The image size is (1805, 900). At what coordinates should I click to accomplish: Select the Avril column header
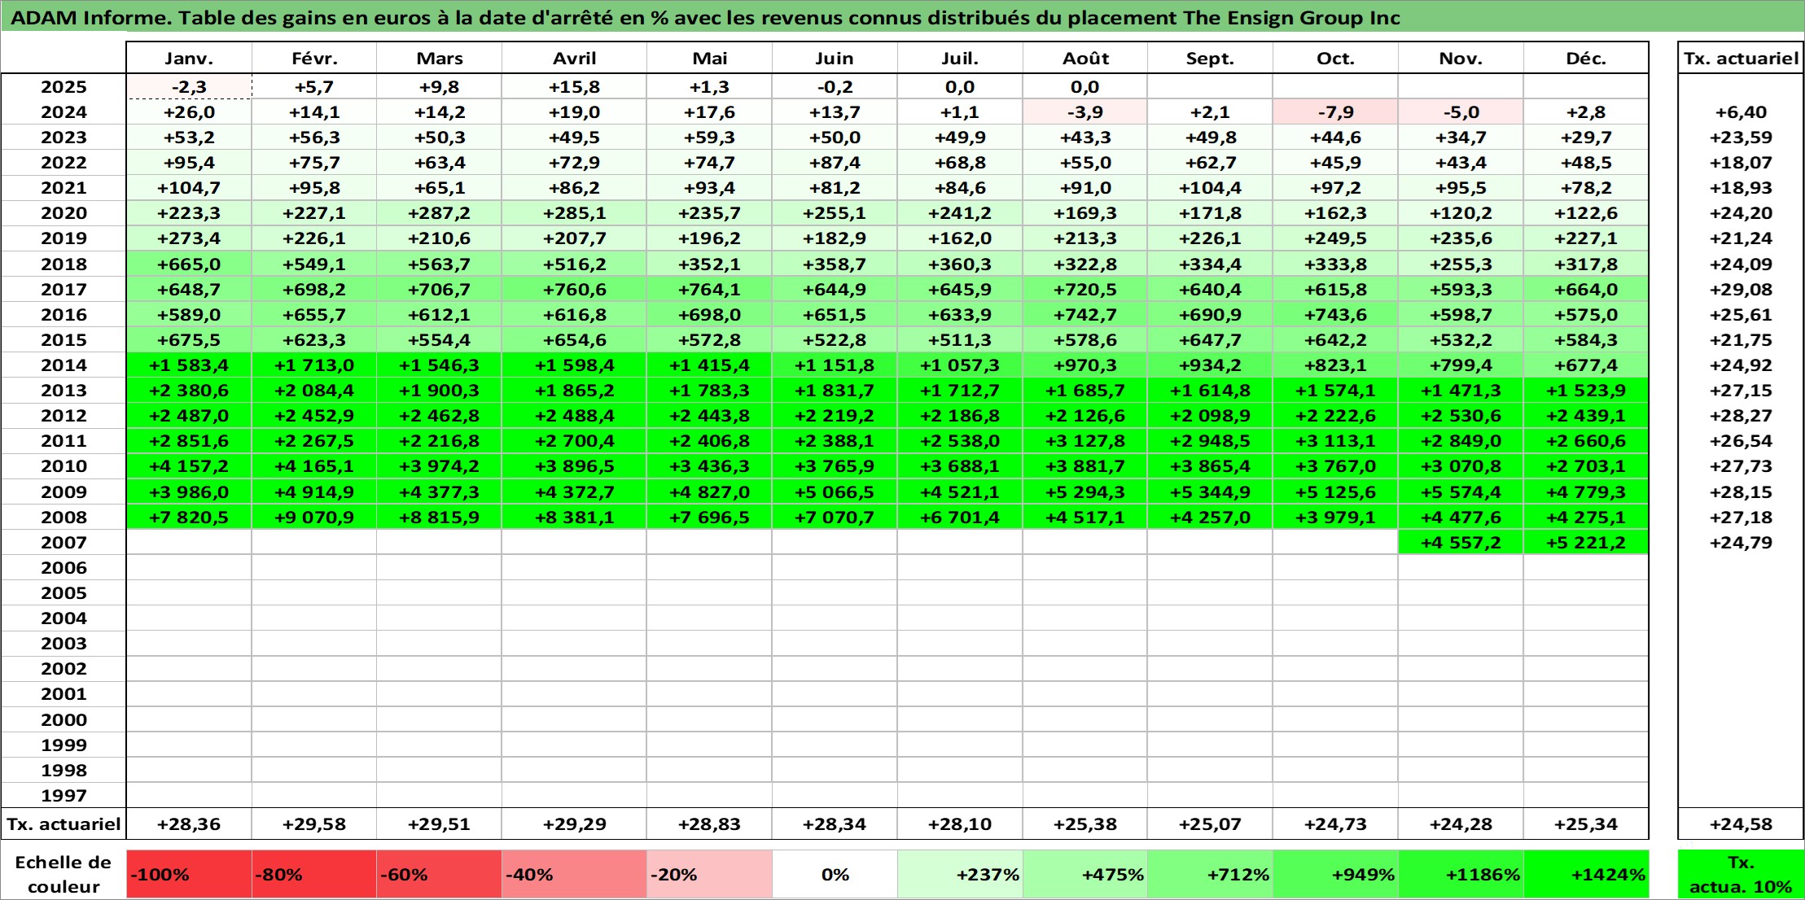[x=575, y=58]
